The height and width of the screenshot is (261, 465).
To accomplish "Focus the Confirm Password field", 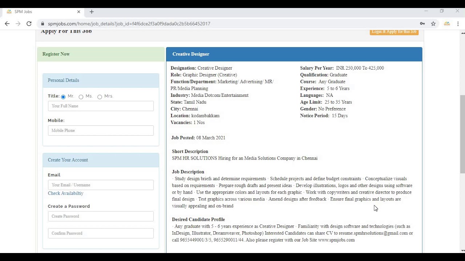I will pos(101,233).
